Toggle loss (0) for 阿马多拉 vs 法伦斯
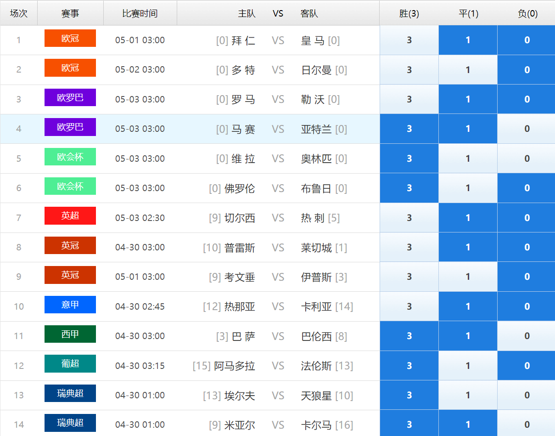This screenshot has height=436, width=555. click(x=527, y=366)
